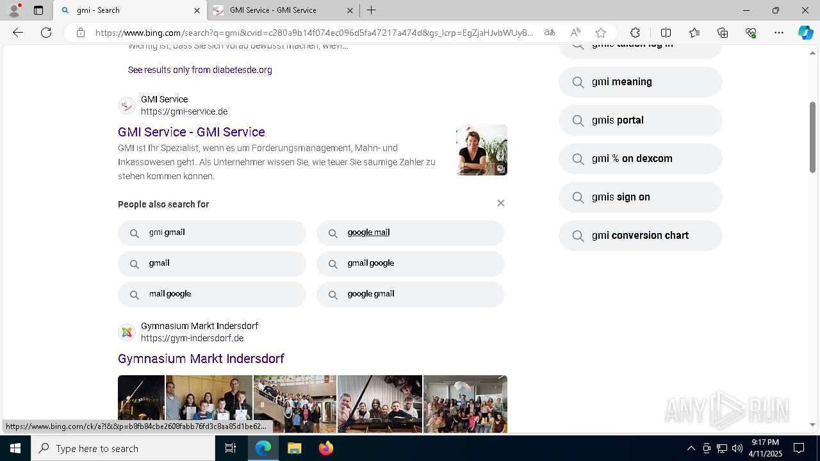This screenshot has width=820, height=461.
Task: Select related search 'gmi % on dexcom'
Action: (x=641, y=159)
